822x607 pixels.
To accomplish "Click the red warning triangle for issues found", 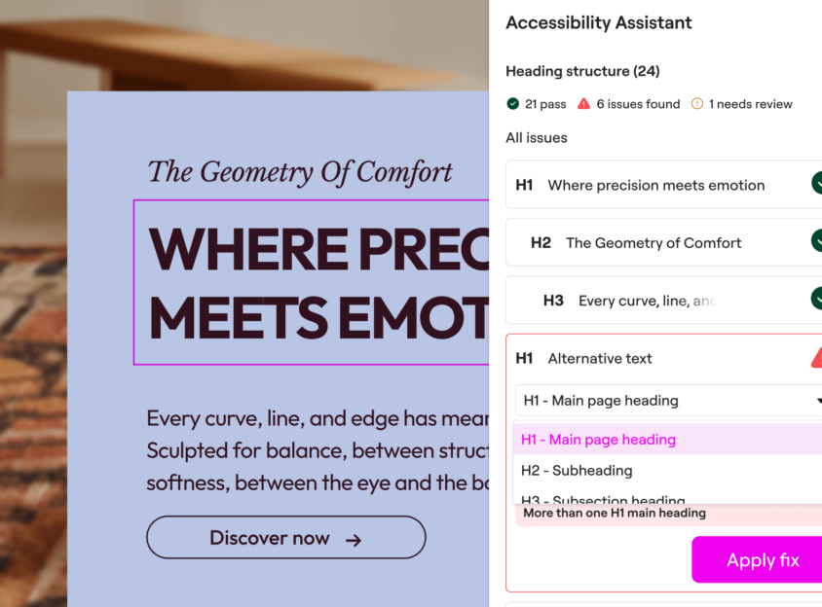I will [583, 104].
